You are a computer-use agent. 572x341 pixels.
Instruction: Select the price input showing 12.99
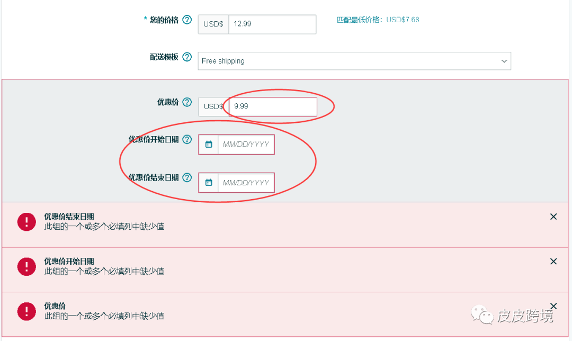point(272,24)
